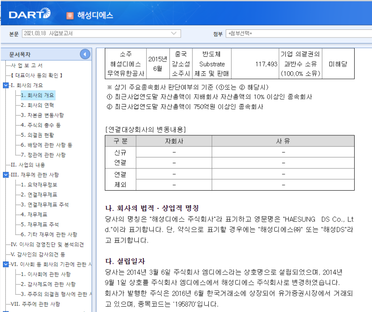
Task: Click the 중국 강소성 소주시 cell
Action: pos(181,64)
